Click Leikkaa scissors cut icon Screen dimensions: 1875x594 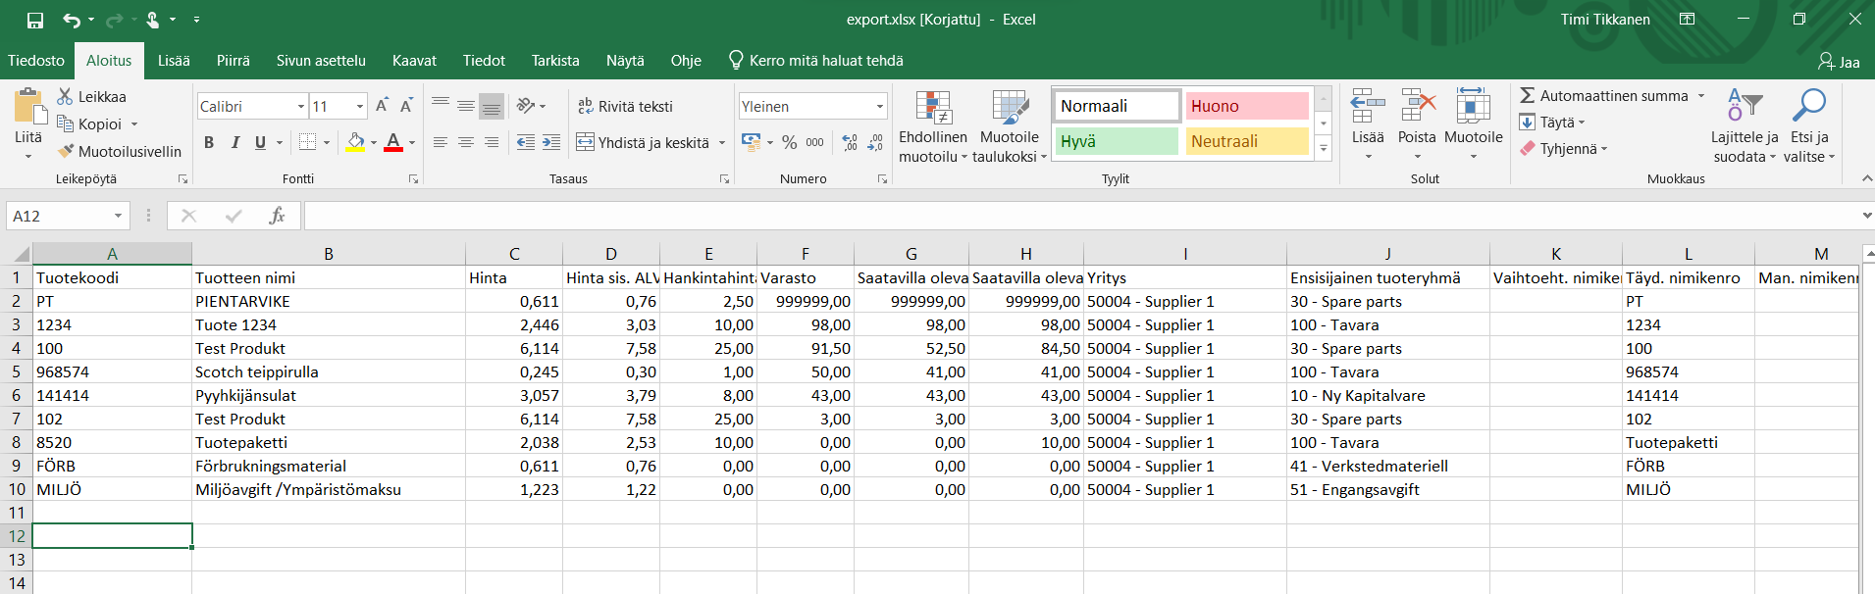65,96
